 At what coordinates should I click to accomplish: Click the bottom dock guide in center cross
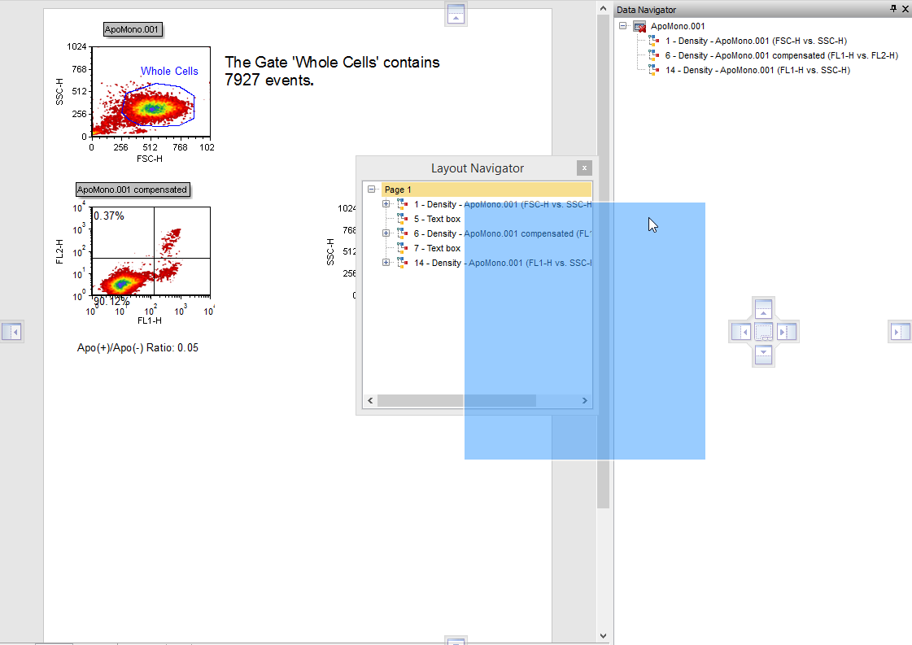[763, 355]
